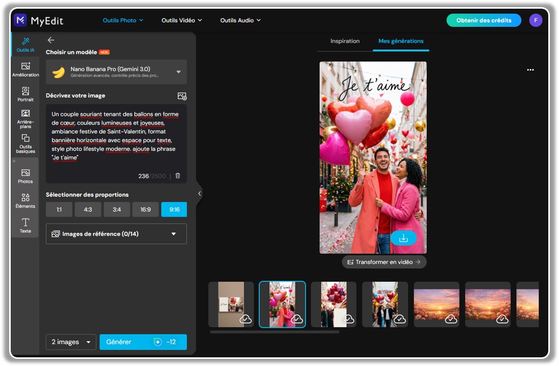This screenshot has width=559, height=366.
Task: Expand Images de référence (0/14)
Action: pyautogui.click(x=116, y=234)
